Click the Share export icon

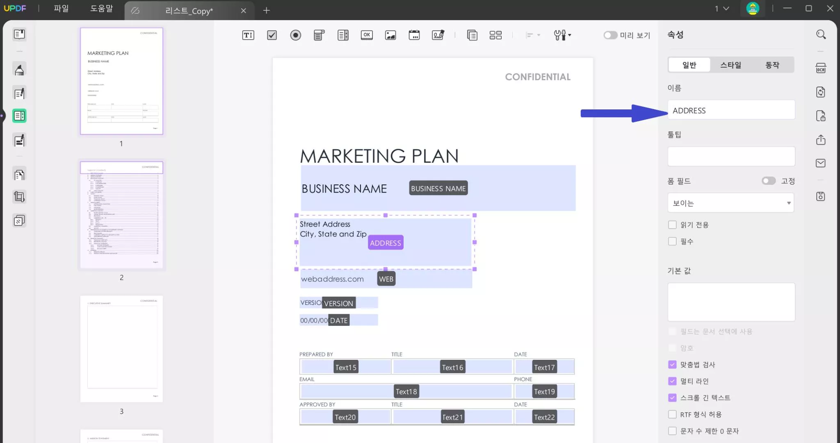821,140
